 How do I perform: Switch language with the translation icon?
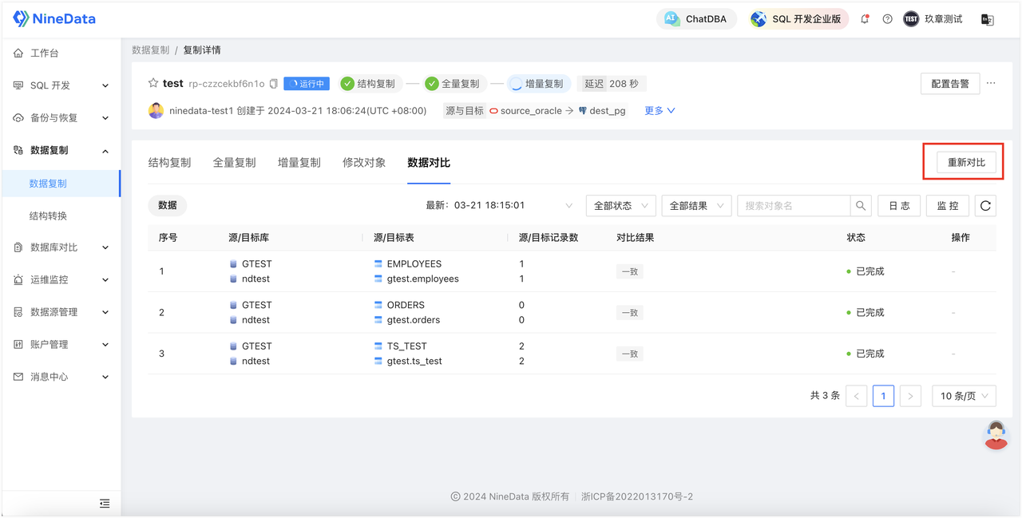coord(988,18)
